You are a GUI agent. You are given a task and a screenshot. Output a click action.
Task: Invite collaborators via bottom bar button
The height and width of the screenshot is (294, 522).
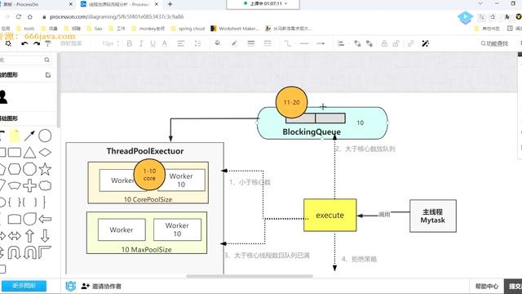click(101, 286)
